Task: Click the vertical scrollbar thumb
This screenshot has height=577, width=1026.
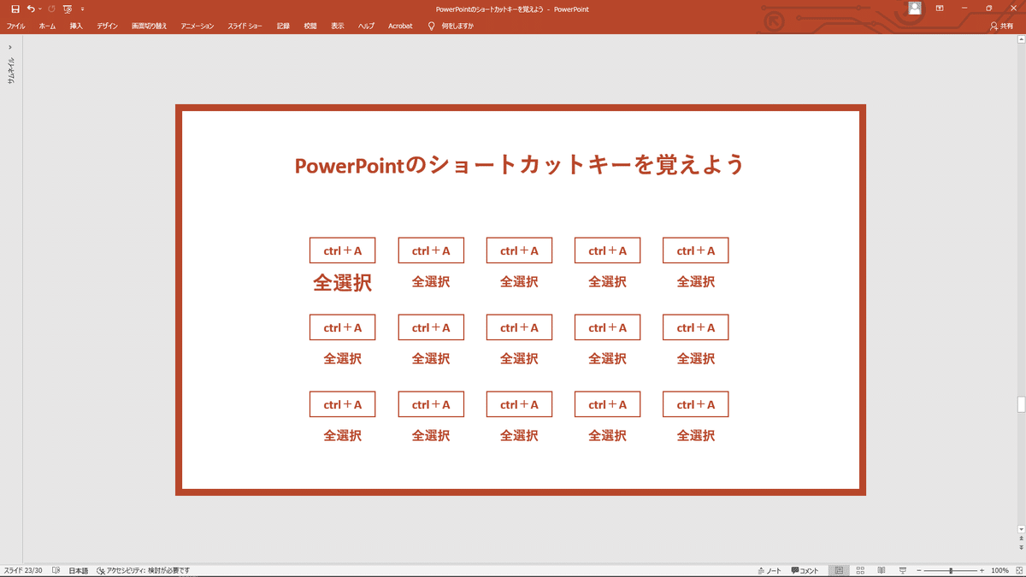Action: click(1021, 404)
